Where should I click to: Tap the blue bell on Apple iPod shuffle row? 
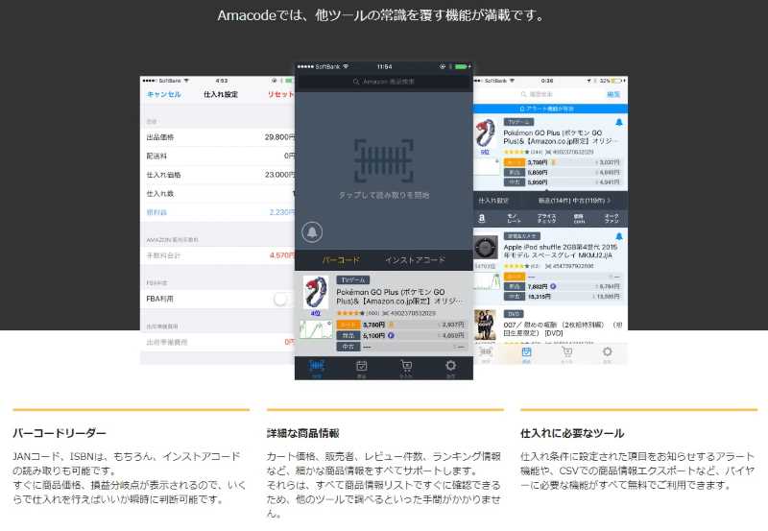[618, 236]
